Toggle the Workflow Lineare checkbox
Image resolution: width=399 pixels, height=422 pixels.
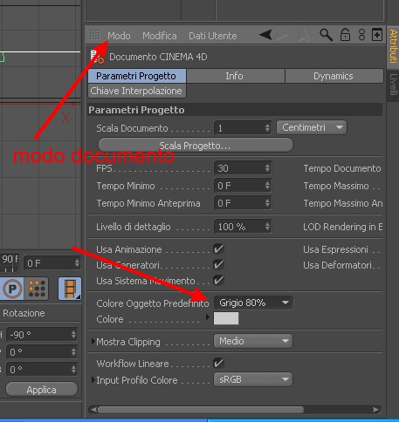coord(218,363)
